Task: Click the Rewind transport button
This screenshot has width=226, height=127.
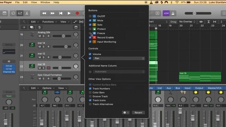Action: click(44, 13)
